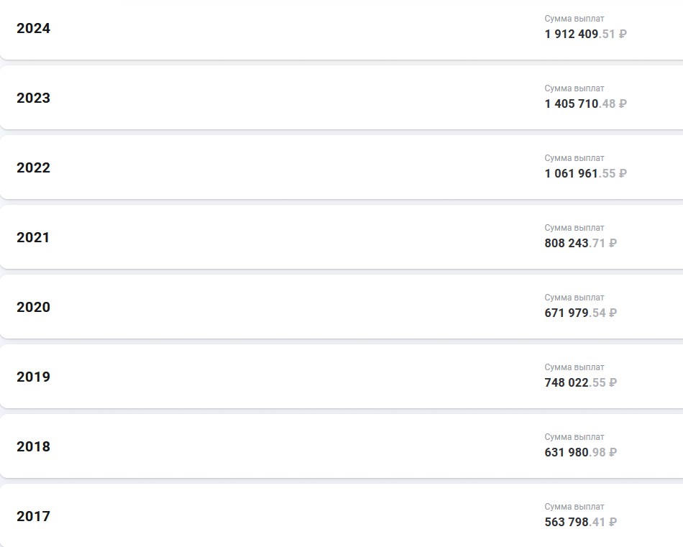Click the ruble sign in 2019 row
Viewport: 683px width, 547px height.
[613, 382]
